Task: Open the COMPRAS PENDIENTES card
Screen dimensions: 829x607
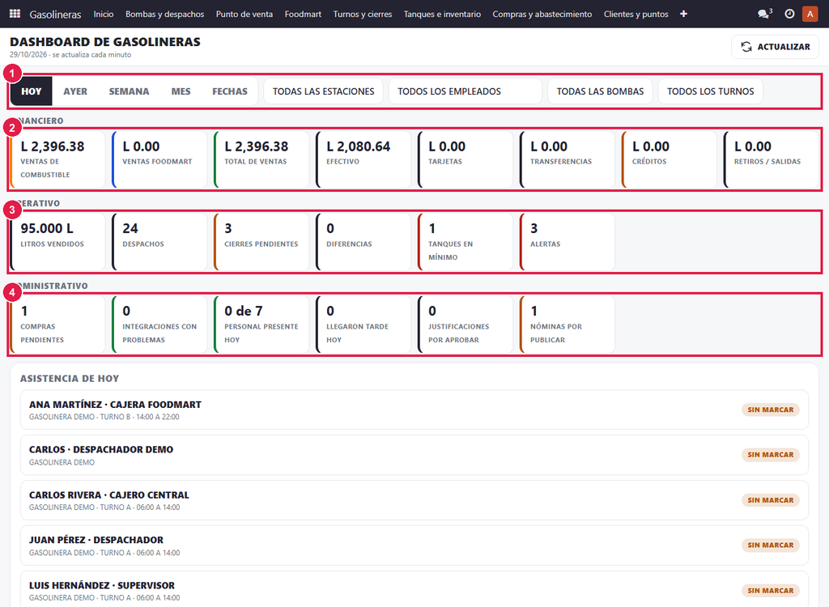Action: (57, 324)
